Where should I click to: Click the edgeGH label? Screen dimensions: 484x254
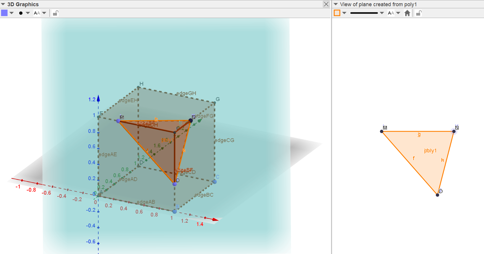coord(186,93)
